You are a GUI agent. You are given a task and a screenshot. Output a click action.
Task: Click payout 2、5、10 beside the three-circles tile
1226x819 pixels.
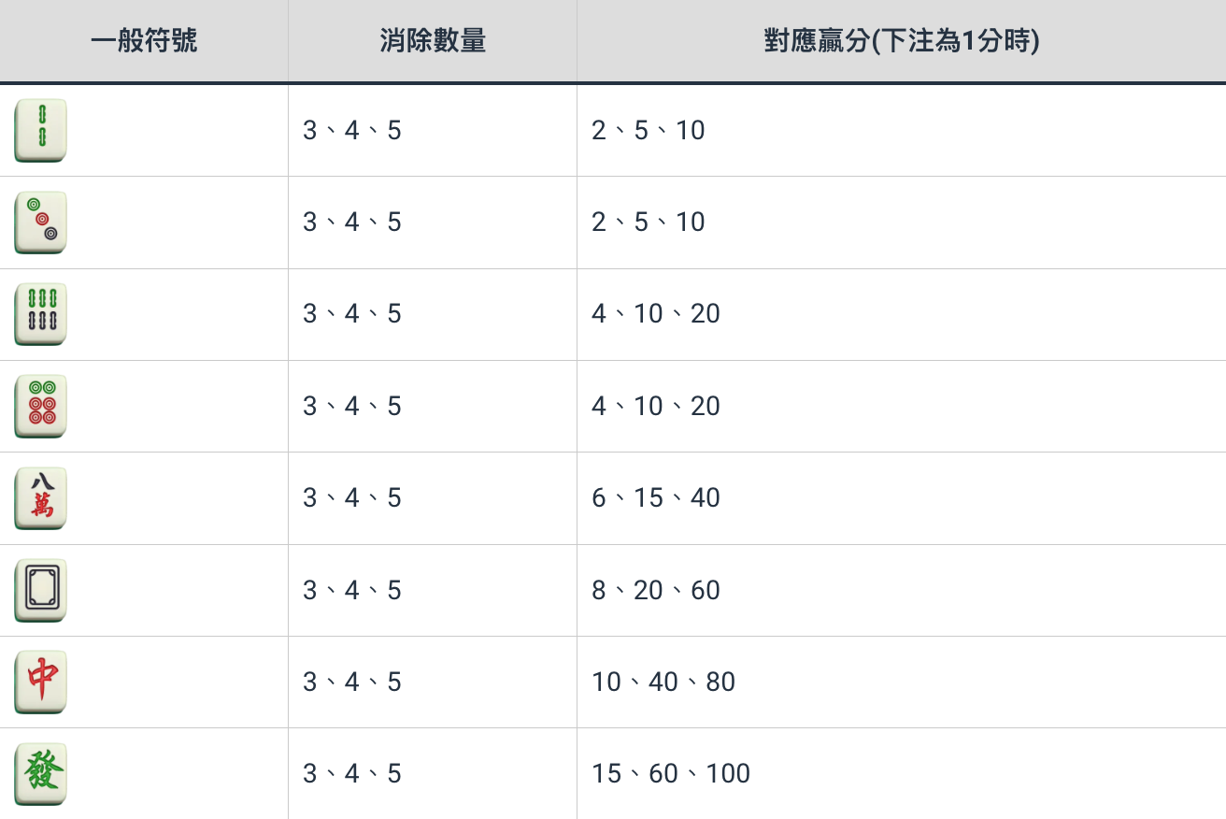click(x=649, y=222)
